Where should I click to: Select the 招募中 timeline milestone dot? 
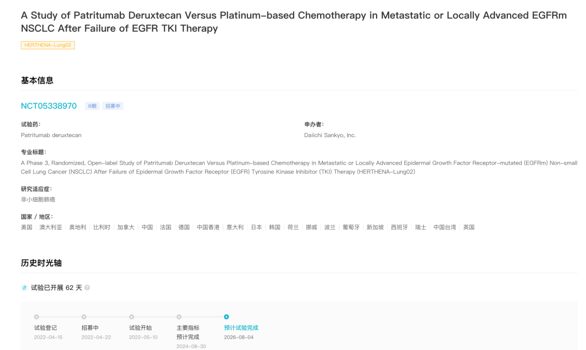84,317
